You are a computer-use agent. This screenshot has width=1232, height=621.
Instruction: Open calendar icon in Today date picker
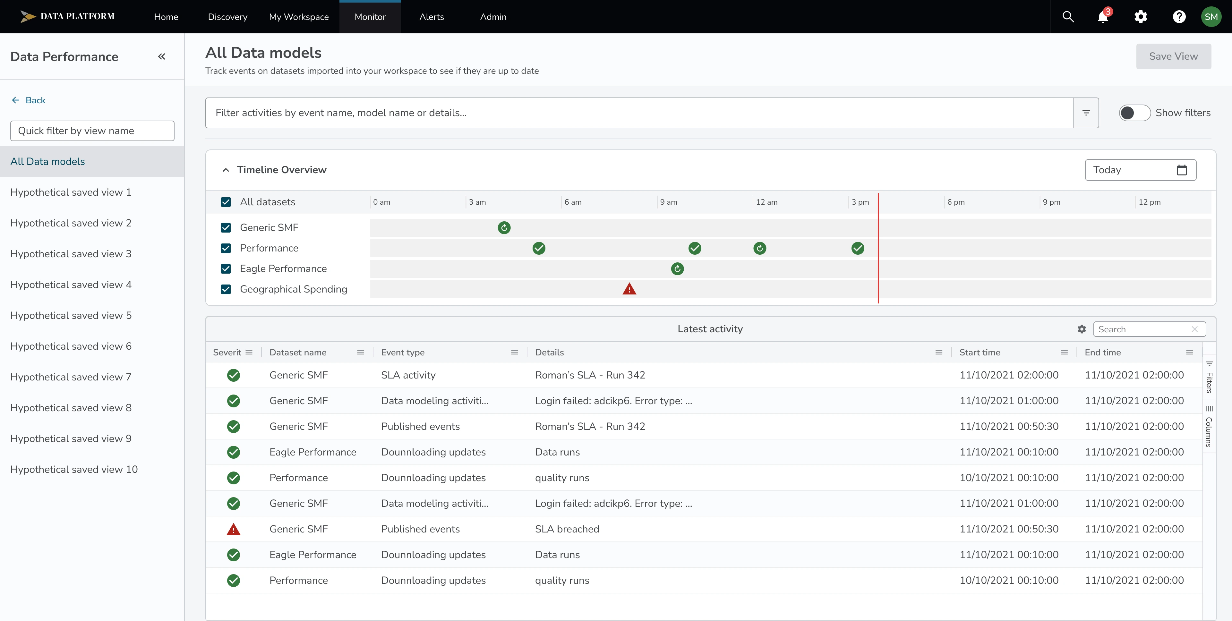(x=1181, y=170)
